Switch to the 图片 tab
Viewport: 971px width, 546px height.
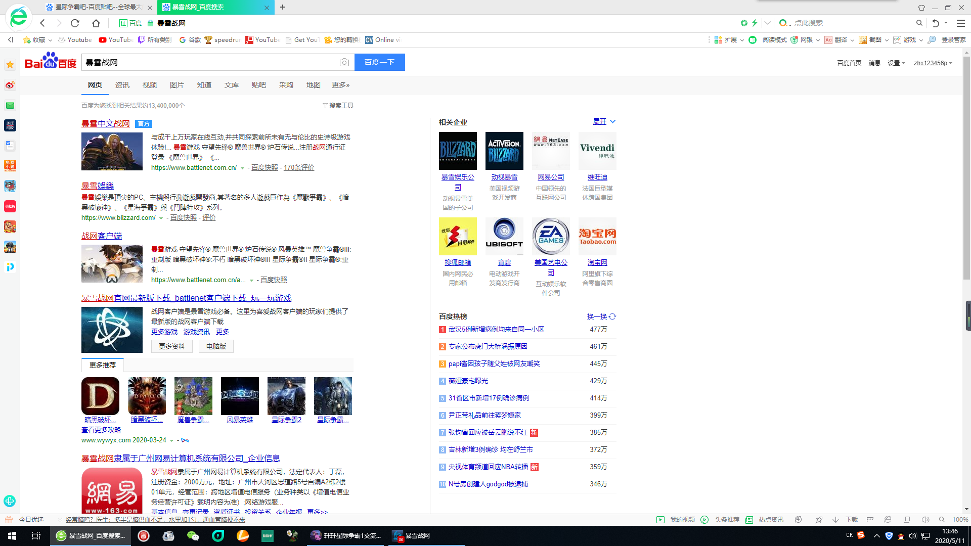[x=177, y=85]
